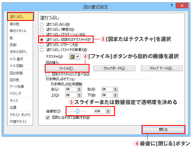Click the 上(O) offset spinner
The height and width of the screenshot is (150, 192).
pos(79,95)
